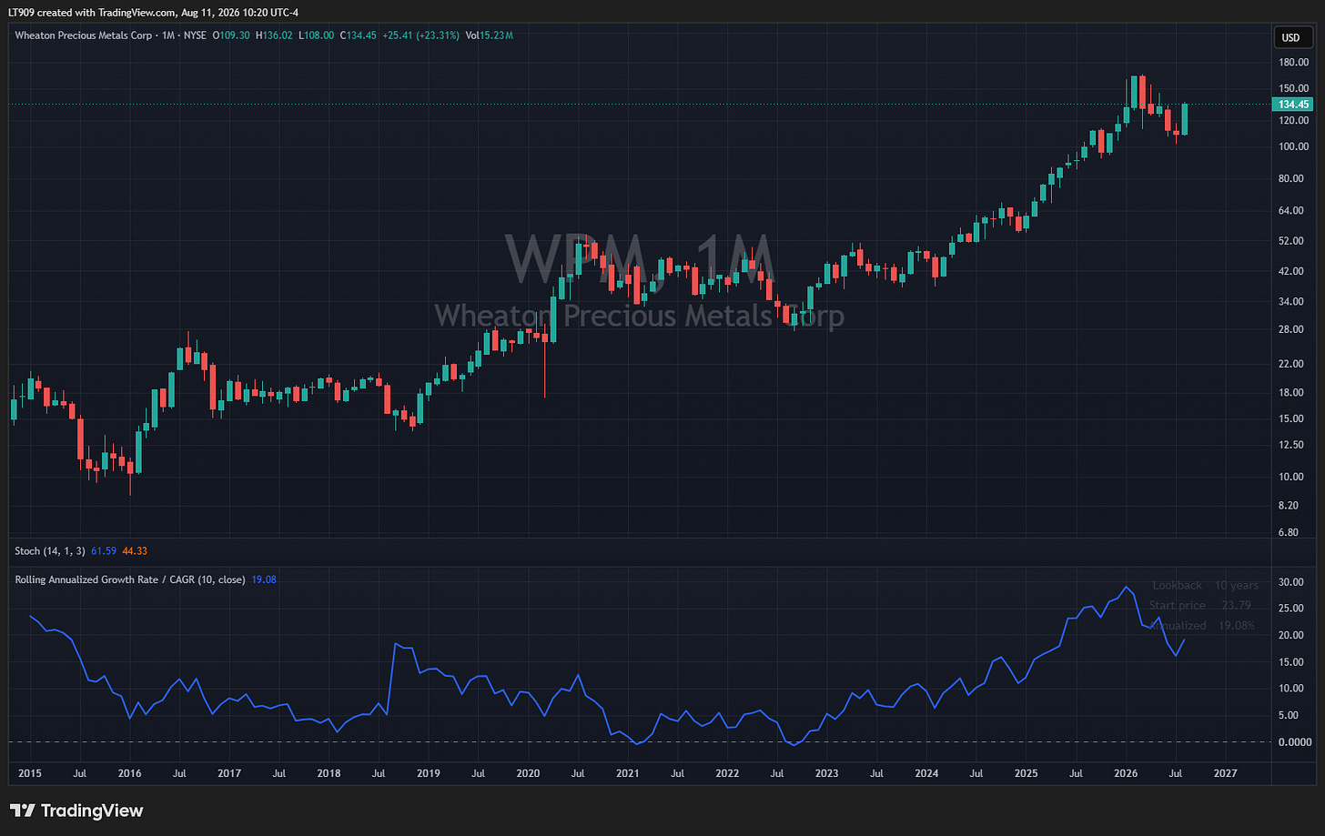Select the open value O109.30
1325x836 pixels.
[231, 35]
